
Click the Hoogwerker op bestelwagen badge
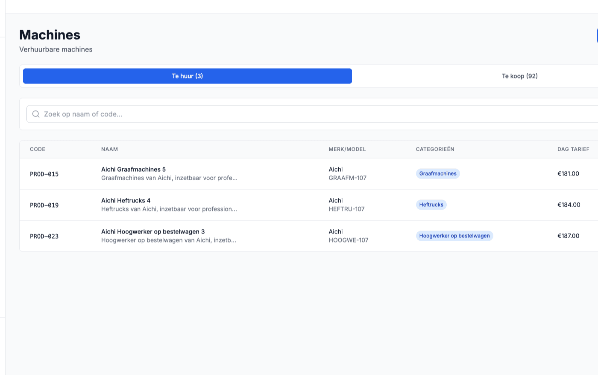pos(454,236)
